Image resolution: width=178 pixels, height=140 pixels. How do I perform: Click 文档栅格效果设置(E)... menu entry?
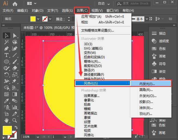pyautogui.click(x=98, y=31)
